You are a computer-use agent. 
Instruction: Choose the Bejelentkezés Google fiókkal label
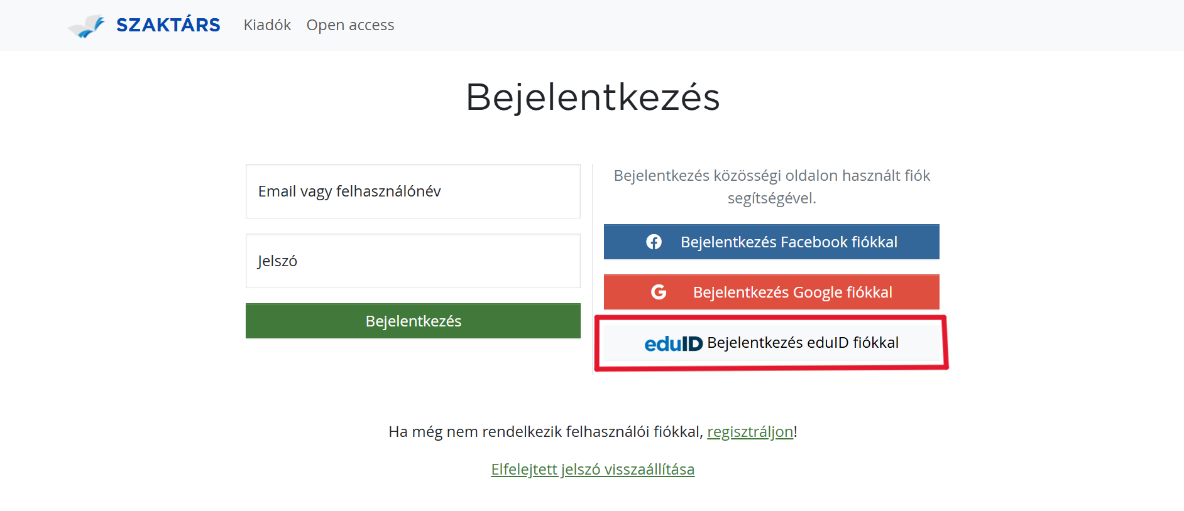coord(792,293)
